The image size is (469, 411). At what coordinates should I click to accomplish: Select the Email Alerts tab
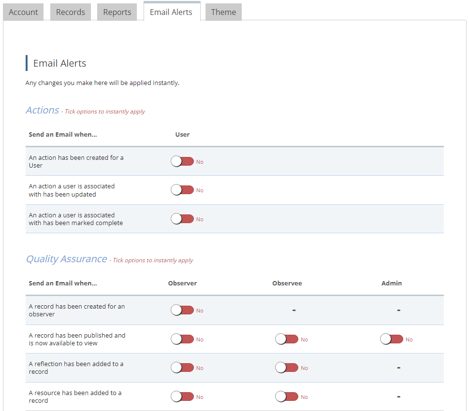pyautogui.click(x=171, y=12)
